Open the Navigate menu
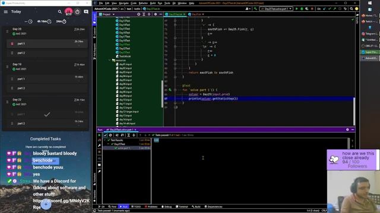This screenshot has height=213, width=380. 123,3
